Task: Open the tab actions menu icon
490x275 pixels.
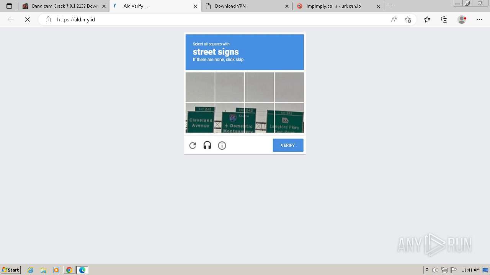Action: click(9, 6)
